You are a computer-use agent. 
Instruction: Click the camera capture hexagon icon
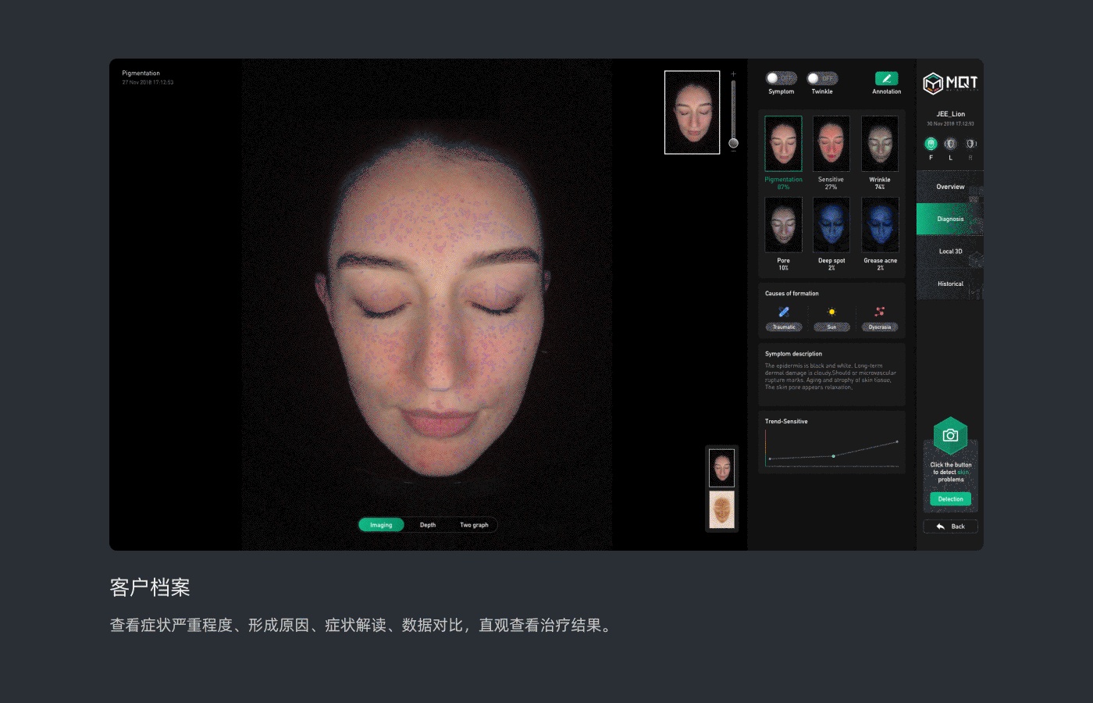[950, 435]
